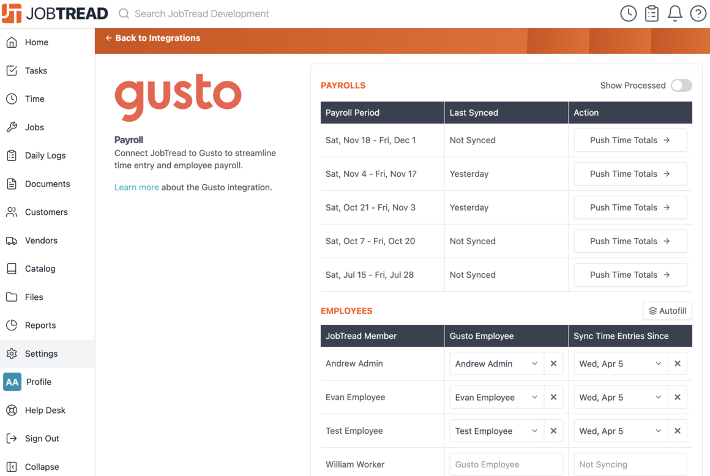Open Test Employee's Gusto Employee dropdown
This screenshot has width=710, height=476.
pyautogui.click(x=497, y=431)
